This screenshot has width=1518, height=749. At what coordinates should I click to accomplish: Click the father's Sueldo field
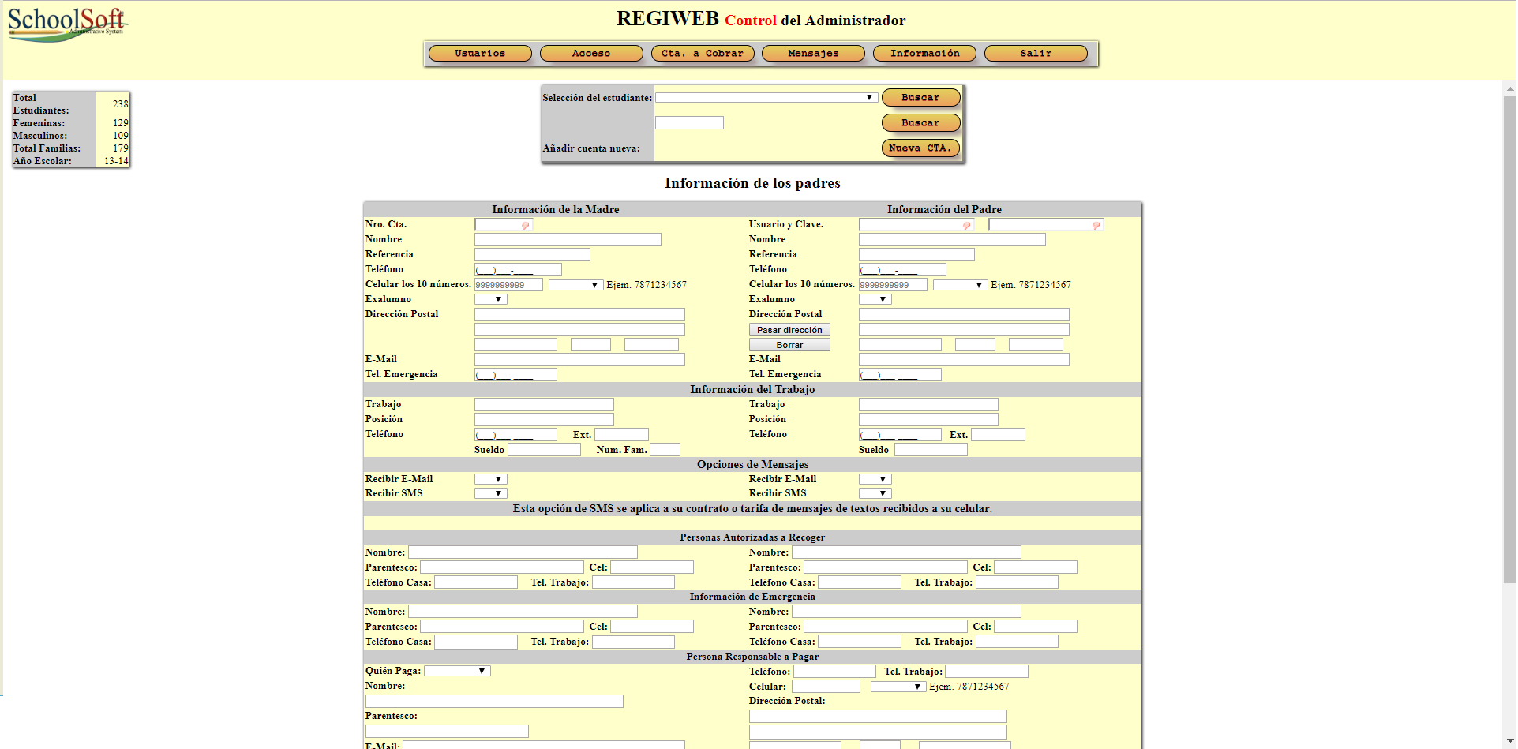[931, 450]
